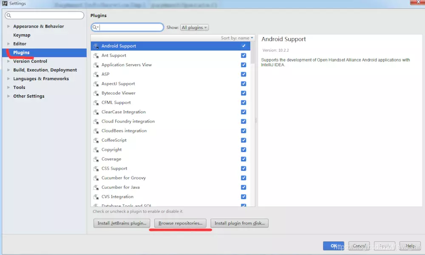
Task: Click Install plugin from disk button
Action: (239, 223)
